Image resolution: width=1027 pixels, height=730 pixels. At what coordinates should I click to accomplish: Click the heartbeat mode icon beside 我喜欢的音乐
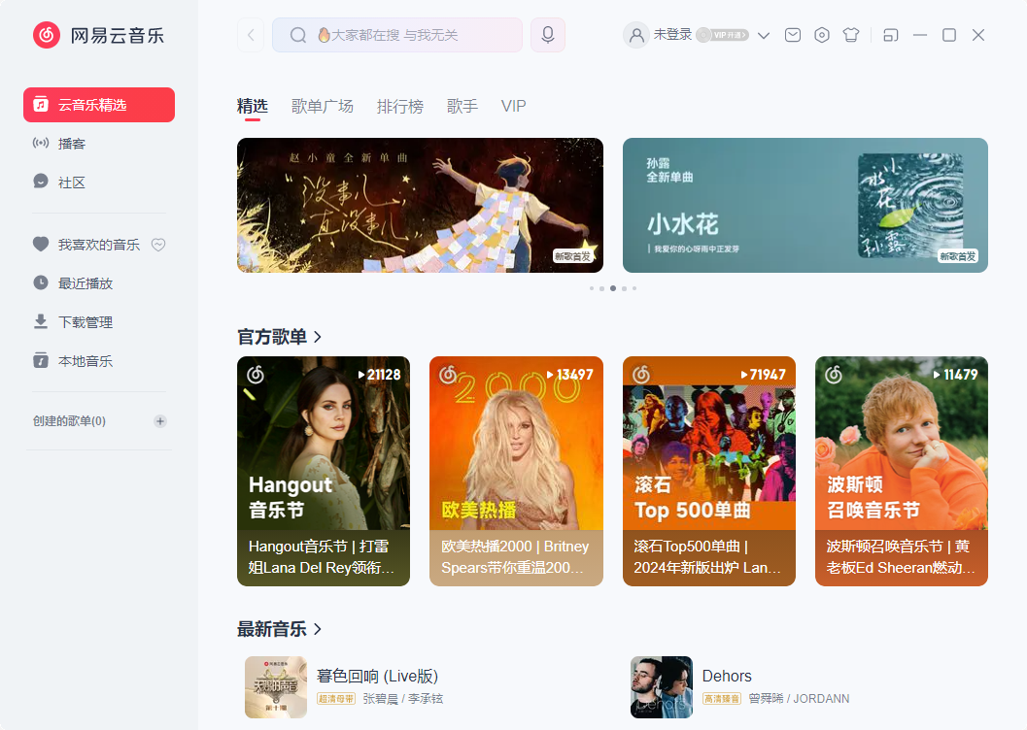(x=158, y=245)
